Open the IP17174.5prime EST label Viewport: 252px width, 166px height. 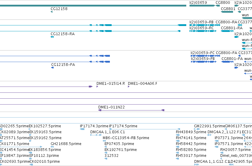(x=123, y=126)
